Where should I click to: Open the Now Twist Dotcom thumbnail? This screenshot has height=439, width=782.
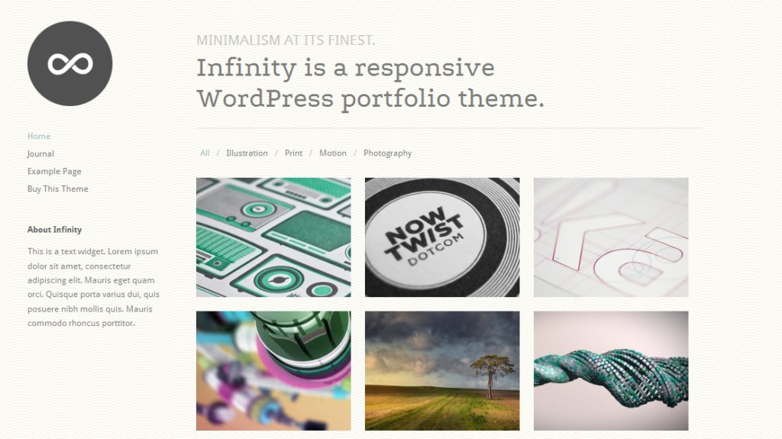442,237
